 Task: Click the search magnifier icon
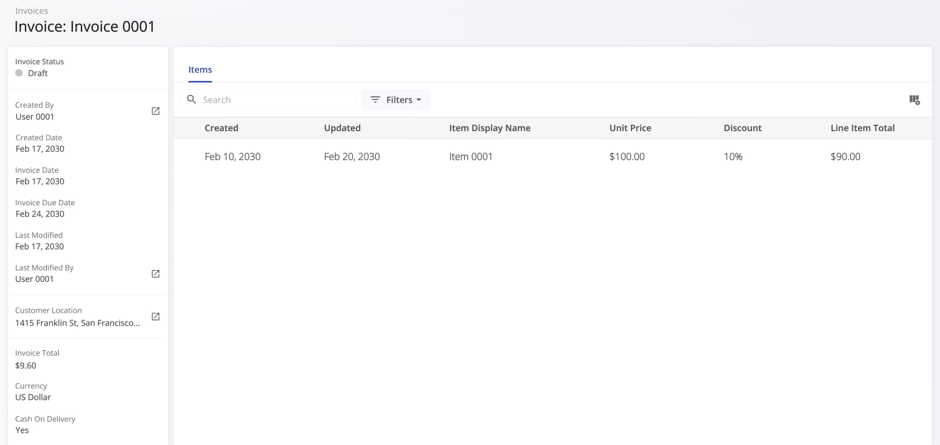[191, 99]
